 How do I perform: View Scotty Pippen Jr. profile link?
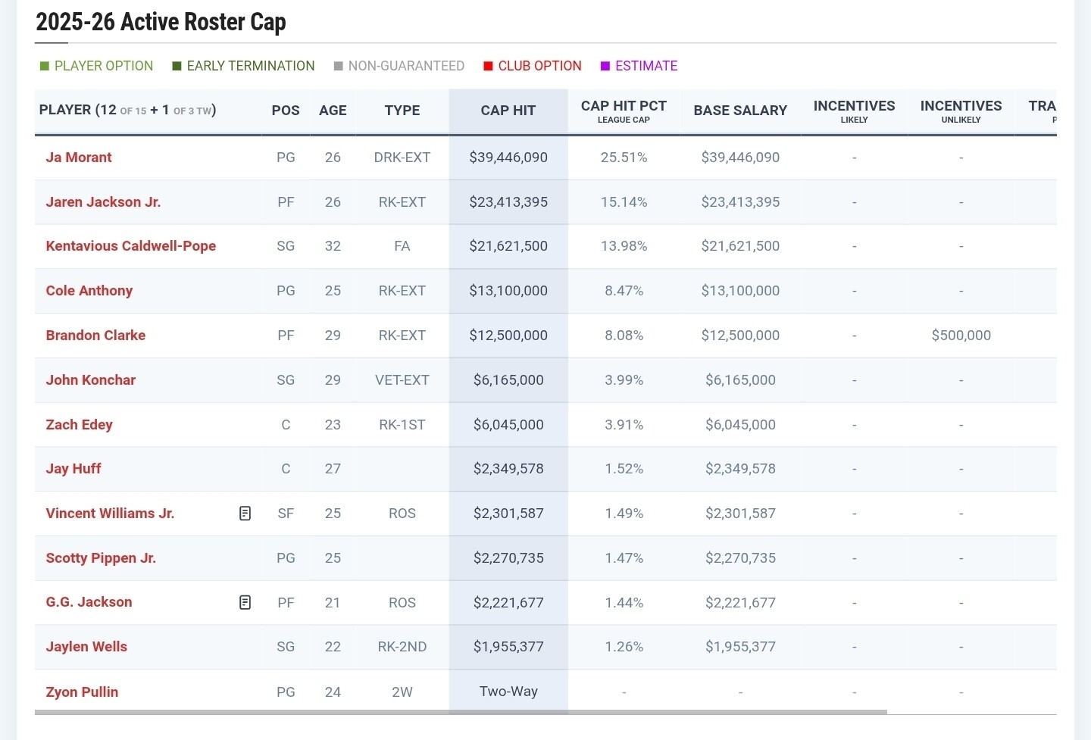pos(101,558)
